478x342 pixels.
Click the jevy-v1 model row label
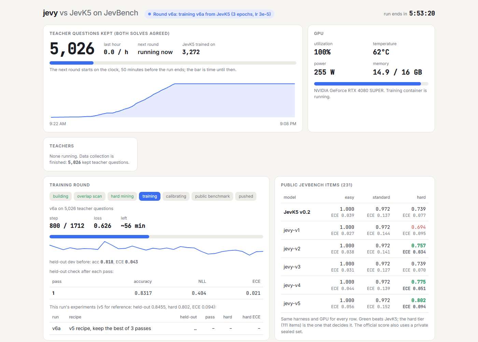tap(292, 230)
